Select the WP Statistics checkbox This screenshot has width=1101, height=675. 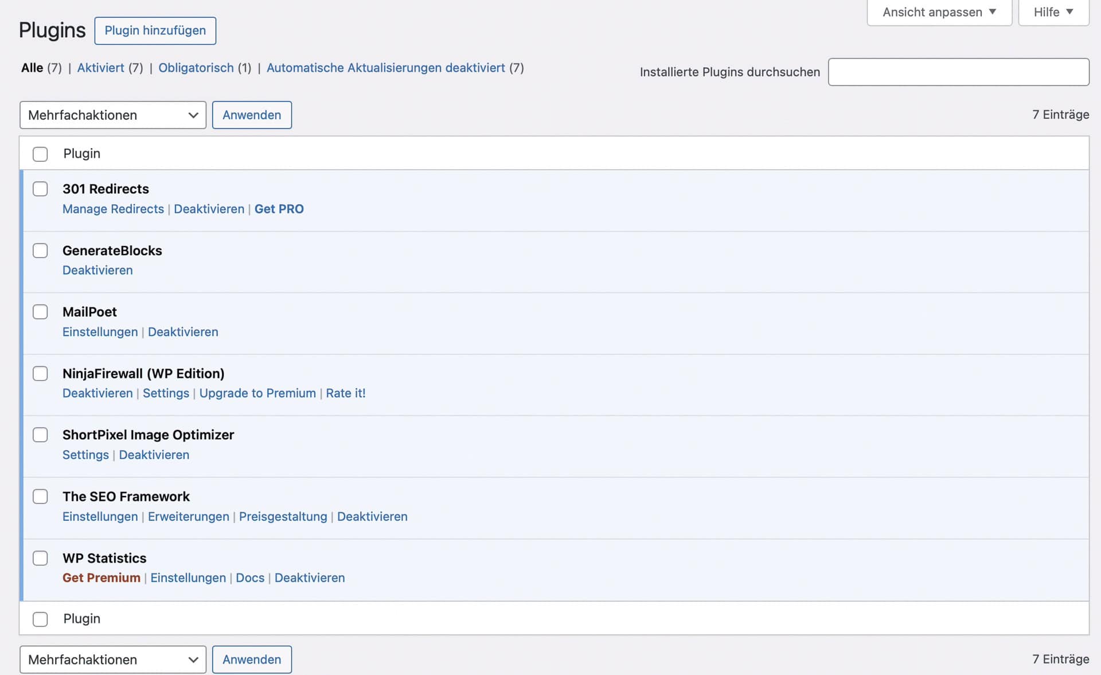pos(40,558)
